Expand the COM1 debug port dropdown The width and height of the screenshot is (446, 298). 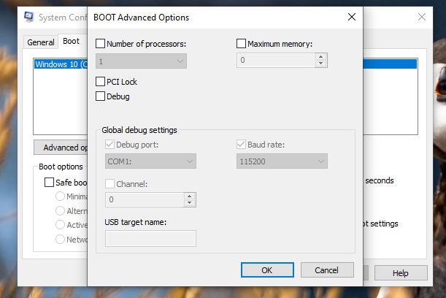coord(150,161)
